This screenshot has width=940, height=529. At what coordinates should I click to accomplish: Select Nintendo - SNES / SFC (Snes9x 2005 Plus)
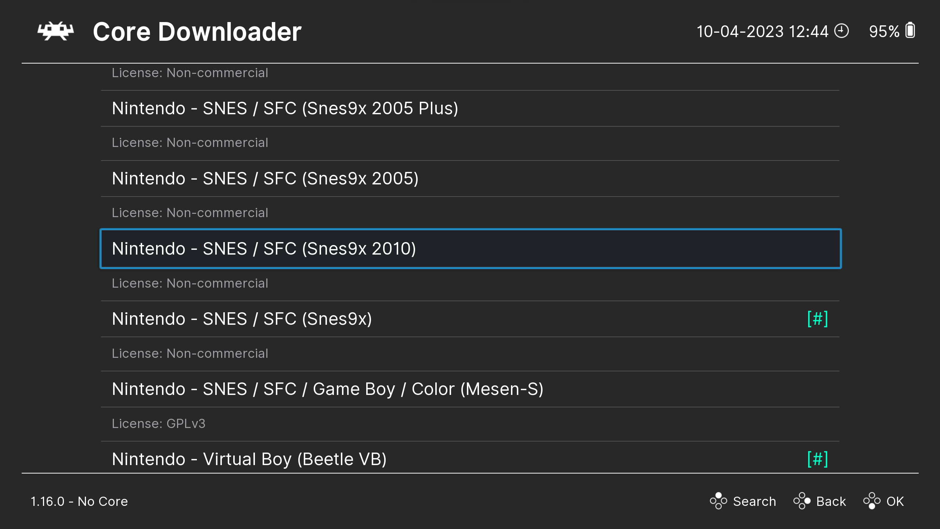click(x=470, y=109)
